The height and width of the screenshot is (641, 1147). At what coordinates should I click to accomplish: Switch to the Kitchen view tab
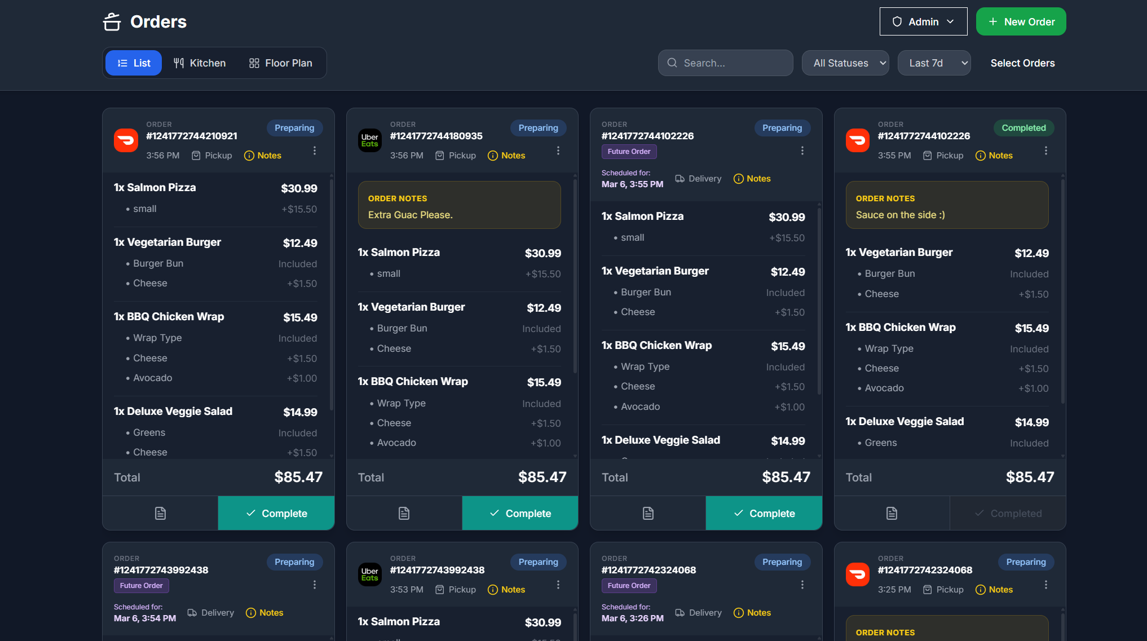200,63
